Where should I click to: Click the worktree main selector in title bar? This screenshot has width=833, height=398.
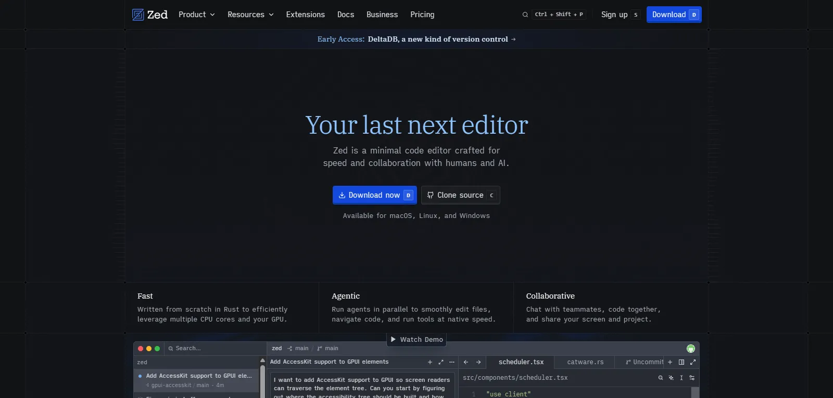coord(298,349)
